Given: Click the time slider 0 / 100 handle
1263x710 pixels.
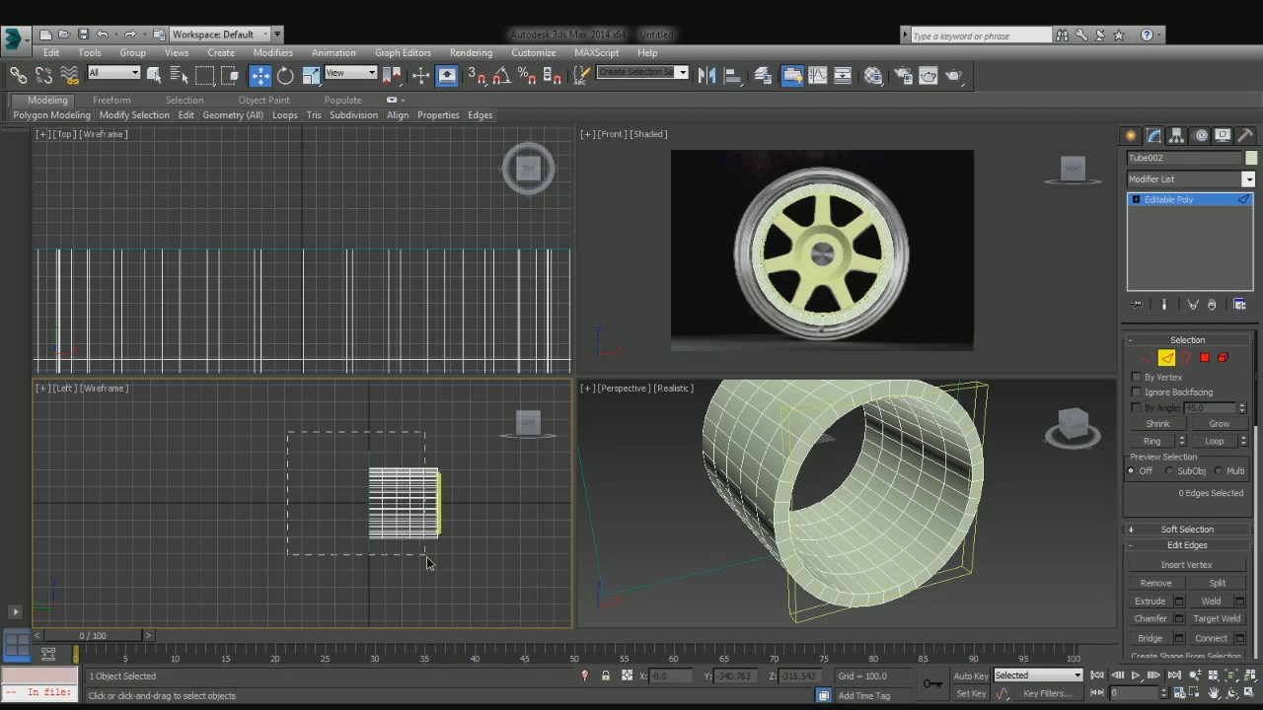Looking at the screenshot, I should tap(93, 636).
